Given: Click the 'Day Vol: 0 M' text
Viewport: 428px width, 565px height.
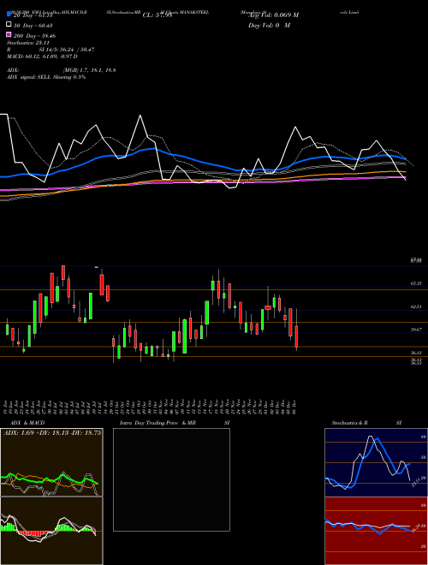Looking at the screenshot, I should tap(269, 25).
